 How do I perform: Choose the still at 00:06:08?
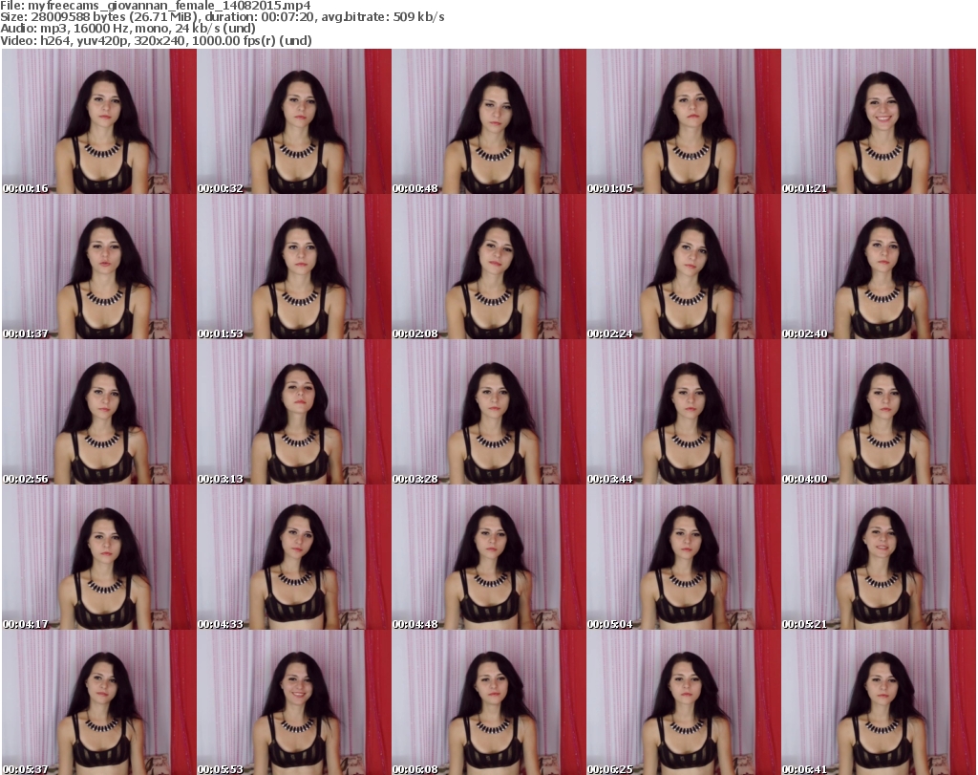489,702
